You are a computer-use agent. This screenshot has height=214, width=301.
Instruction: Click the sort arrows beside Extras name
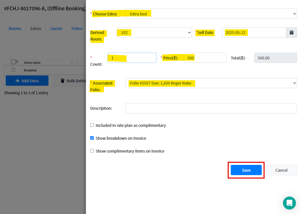[72, 62]
